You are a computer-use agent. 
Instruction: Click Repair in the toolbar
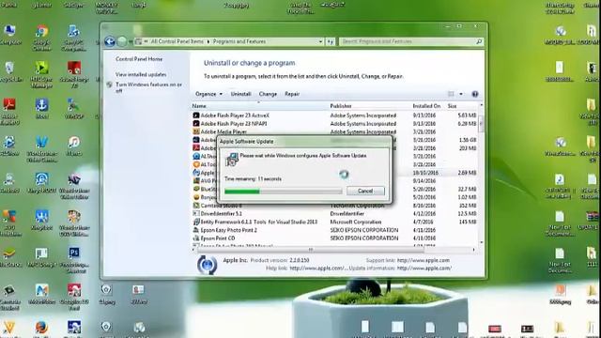292,94
